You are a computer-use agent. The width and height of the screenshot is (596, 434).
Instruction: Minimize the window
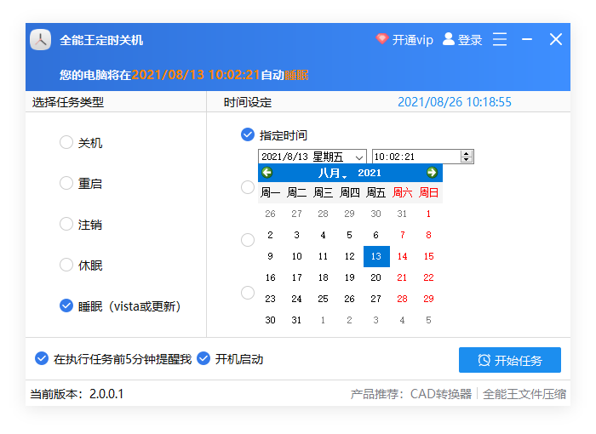(528, 39)
